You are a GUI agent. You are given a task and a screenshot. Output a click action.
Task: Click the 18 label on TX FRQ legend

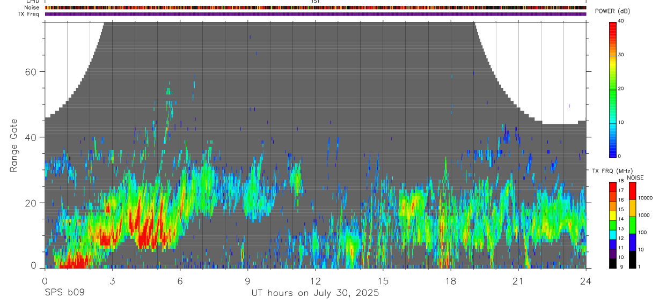point(620,182)
